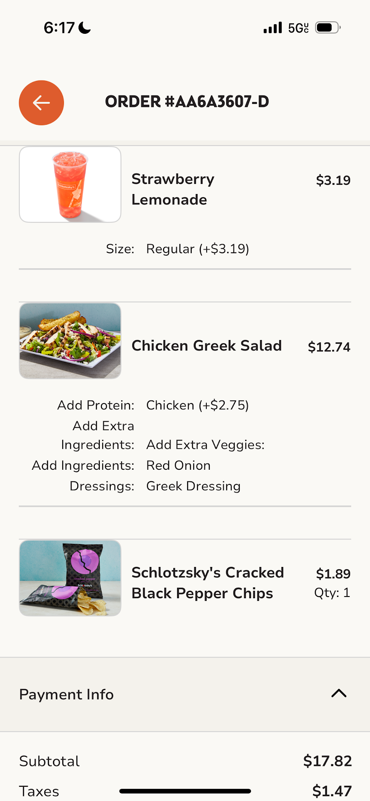
Task: Tap the $3.19 lemonade price
Action: [x=333, y=180]
